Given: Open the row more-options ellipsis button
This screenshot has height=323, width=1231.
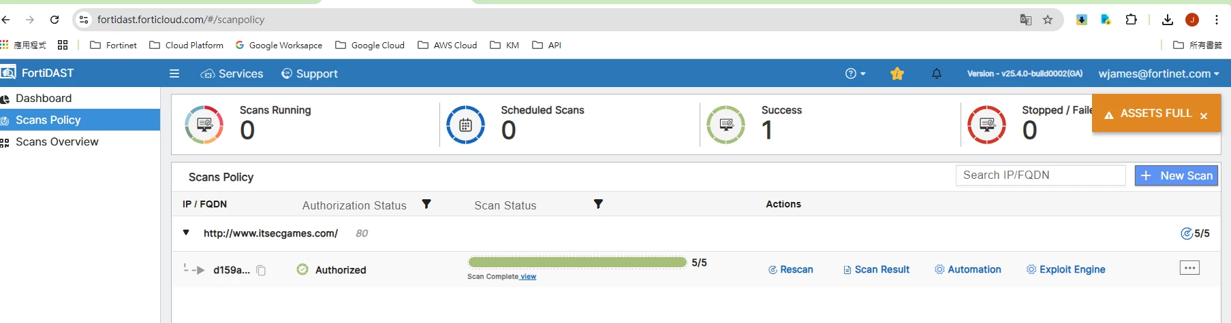Looking at the screenshot, I should coord(1189,268).
